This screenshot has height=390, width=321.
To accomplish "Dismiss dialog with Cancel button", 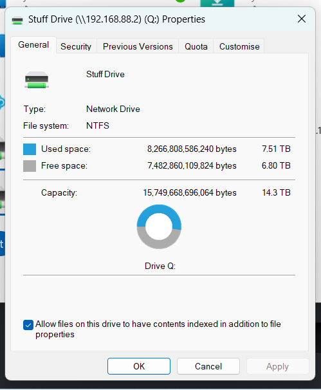I will tap(208, 366).
